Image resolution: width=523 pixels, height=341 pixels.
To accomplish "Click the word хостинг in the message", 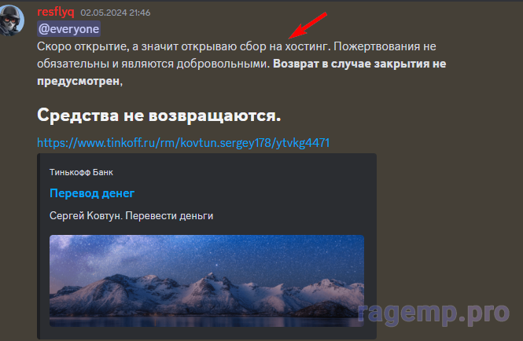I will pyautogui.click(x=308, y=46).
